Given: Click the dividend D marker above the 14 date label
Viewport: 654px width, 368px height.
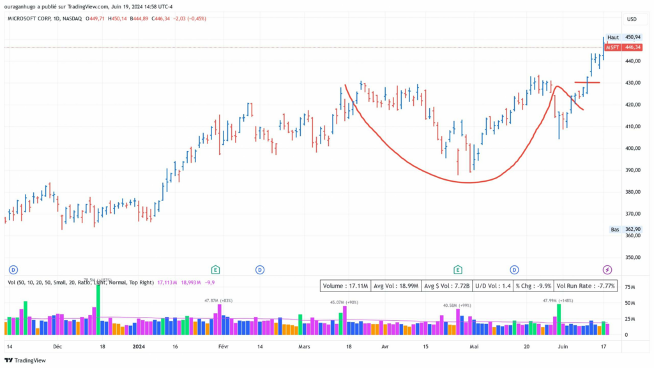Looking at the screenshot, I should click(260, 269).
